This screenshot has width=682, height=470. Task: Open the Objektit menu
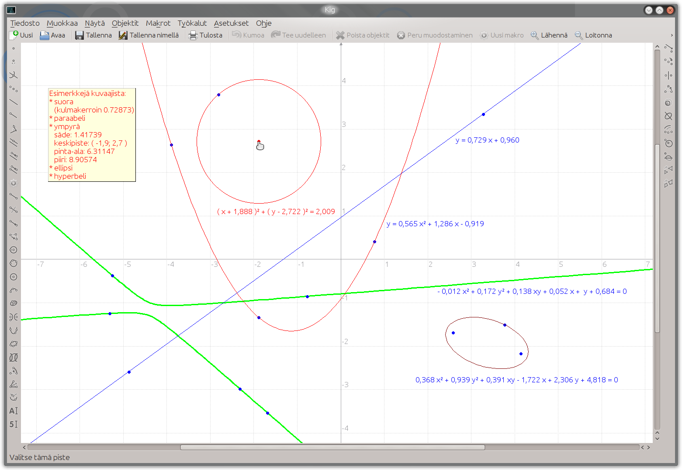[x=125, y=23]
